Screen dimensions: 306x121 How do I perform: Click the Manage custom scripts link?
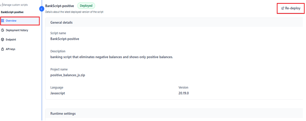click(x=15, y=5)
